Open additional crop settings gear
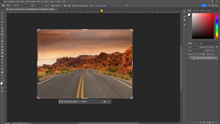 [69, 6]
